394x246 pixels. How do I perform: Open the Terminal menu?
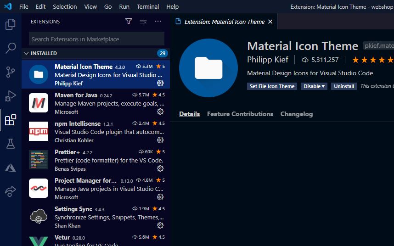click(x=148, y=6)
